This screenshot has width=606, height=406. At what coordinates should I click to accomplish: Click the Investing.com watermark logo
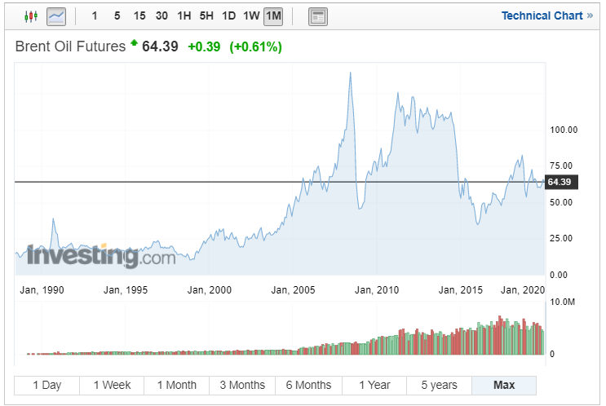click(102, 255)
